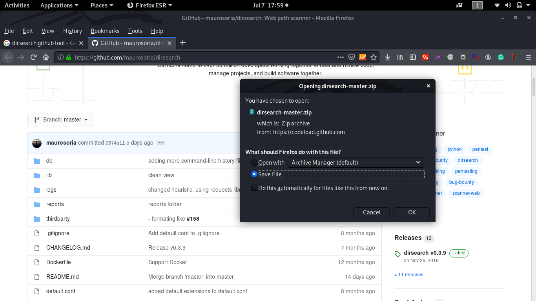Show site information icon in address bar
536x301 pixels.
pos(61,57)
